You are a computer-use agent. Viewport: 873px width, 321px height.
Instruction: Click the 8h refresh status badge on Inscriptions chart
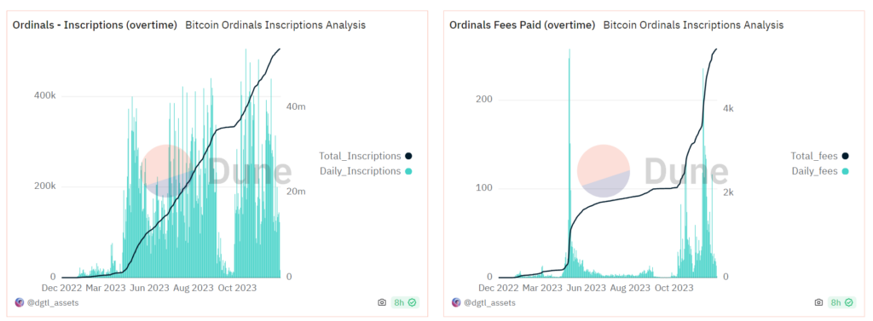pos(405,302)
